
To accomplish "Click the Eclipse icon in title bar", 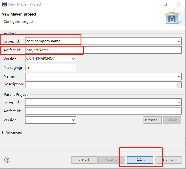I will click(x=4, y=4).
